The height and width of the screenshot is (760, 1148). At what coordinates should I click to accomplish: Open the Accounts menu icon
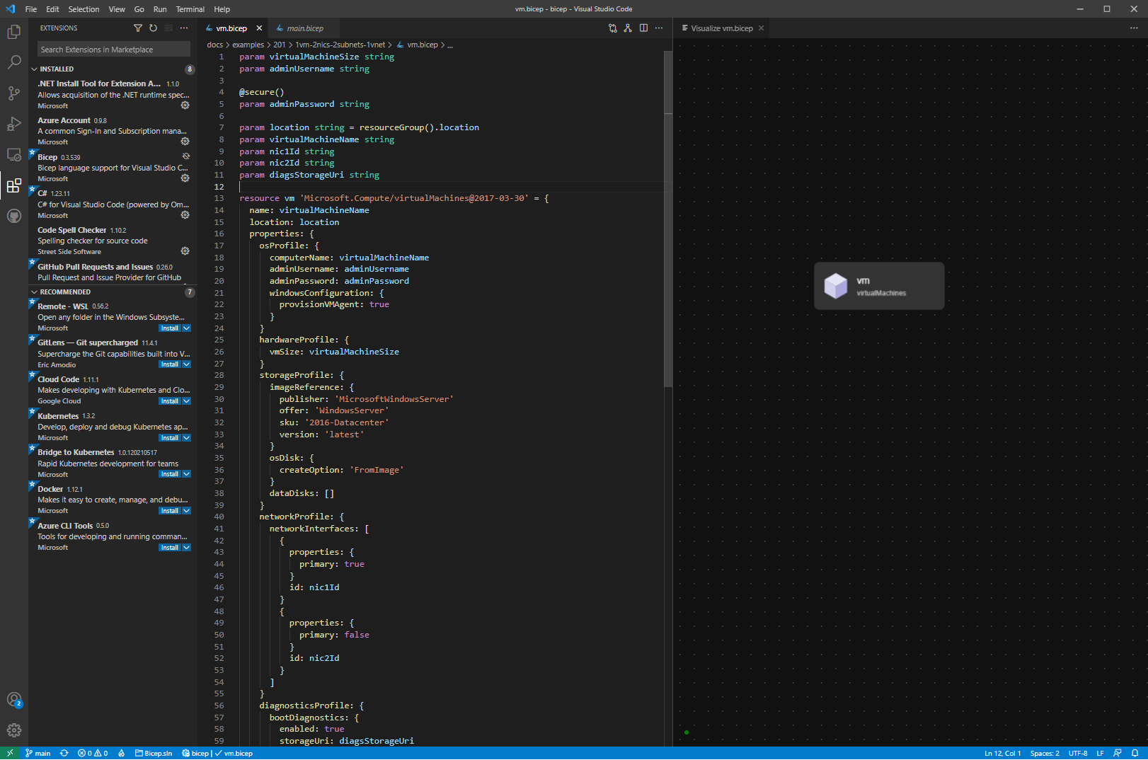(13, 700)
